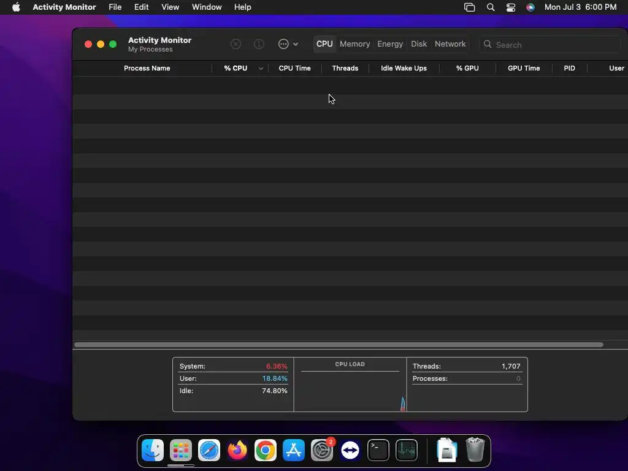Open Trash from the Dock
The height and width of the screenshot is (471, 628).
475,450
